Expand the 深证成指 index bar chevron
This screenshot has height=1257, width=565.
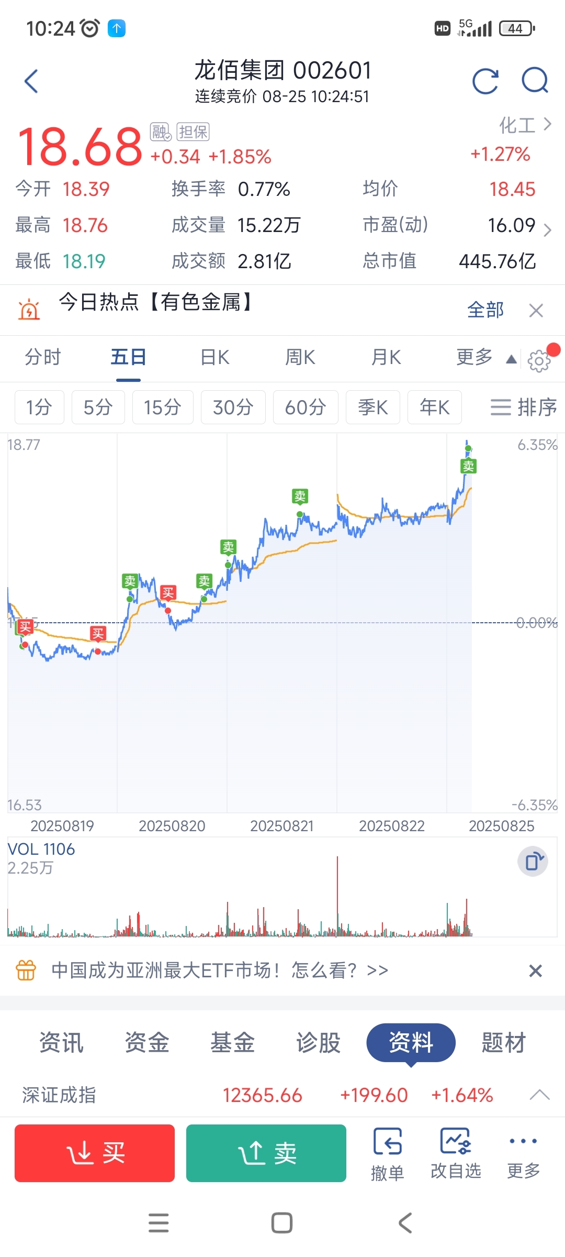click(539, 1095)
